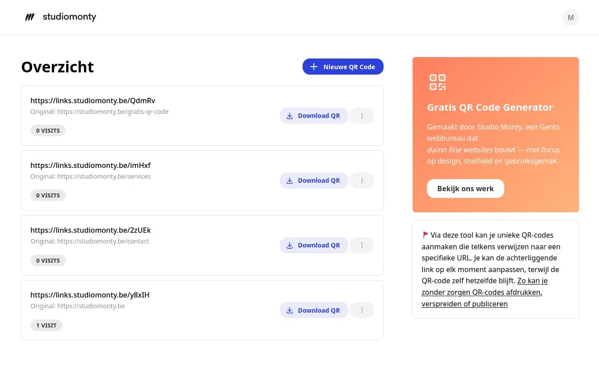The height and width of the screenshot is (369, 599).
Task: Click the download icon on the y8xIH row
Action: pyautogui.click(x=290, y=310)
